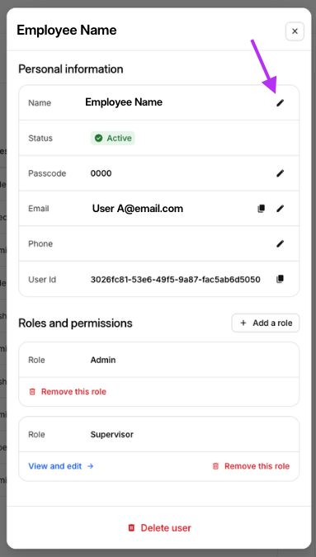Screen dimensions: 316x557
Task: Click the Active status badge
Action: 113,138
